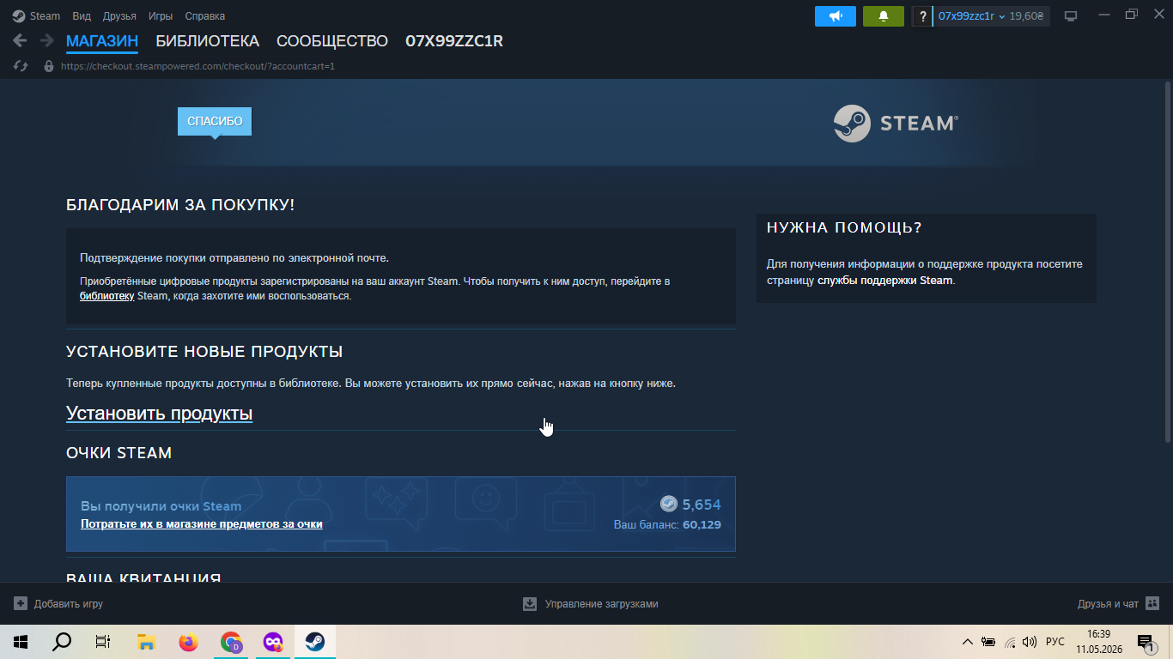Viewport: 1173px width, 659px height.
Task: Go back with the left arrow
Action: point(20,40)
